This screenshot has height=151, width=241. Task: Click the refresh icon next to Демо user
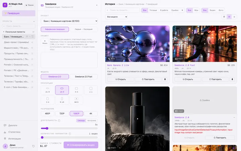pos(33,146)
